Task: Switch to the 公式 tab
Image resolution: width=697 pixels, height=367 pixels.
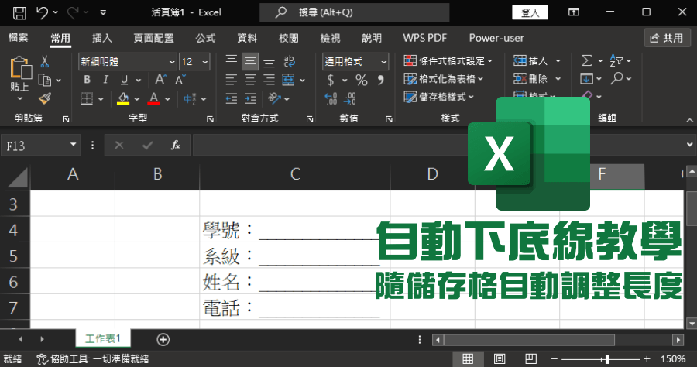Action: pos(205,38)
